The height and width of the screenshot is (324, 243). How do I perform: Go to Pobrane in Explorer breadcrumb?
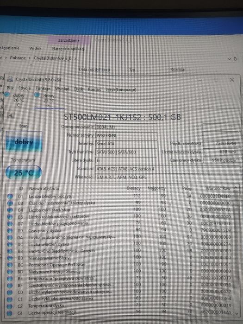18,58
